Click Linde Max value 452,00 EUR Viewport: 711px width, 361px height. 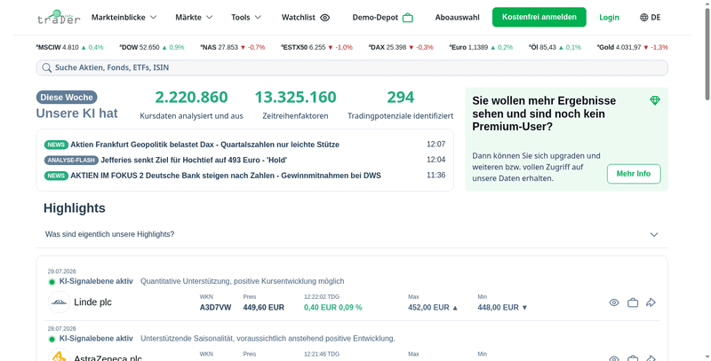433,308
